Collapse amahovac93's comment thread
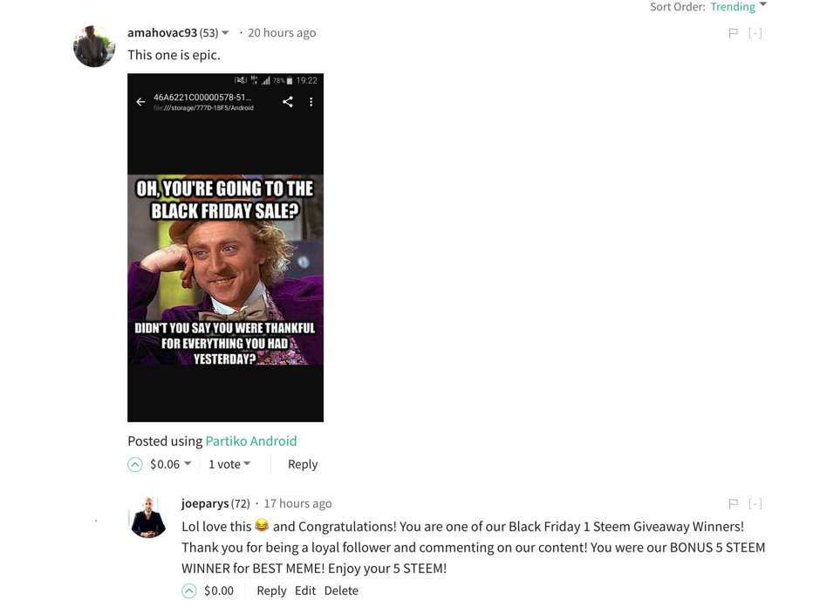The height and width of the screenshot is (615, 813). (755, 34)
